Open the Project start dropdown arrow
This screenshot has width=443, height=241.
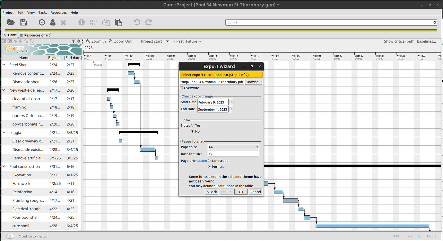tap(167, 41)
